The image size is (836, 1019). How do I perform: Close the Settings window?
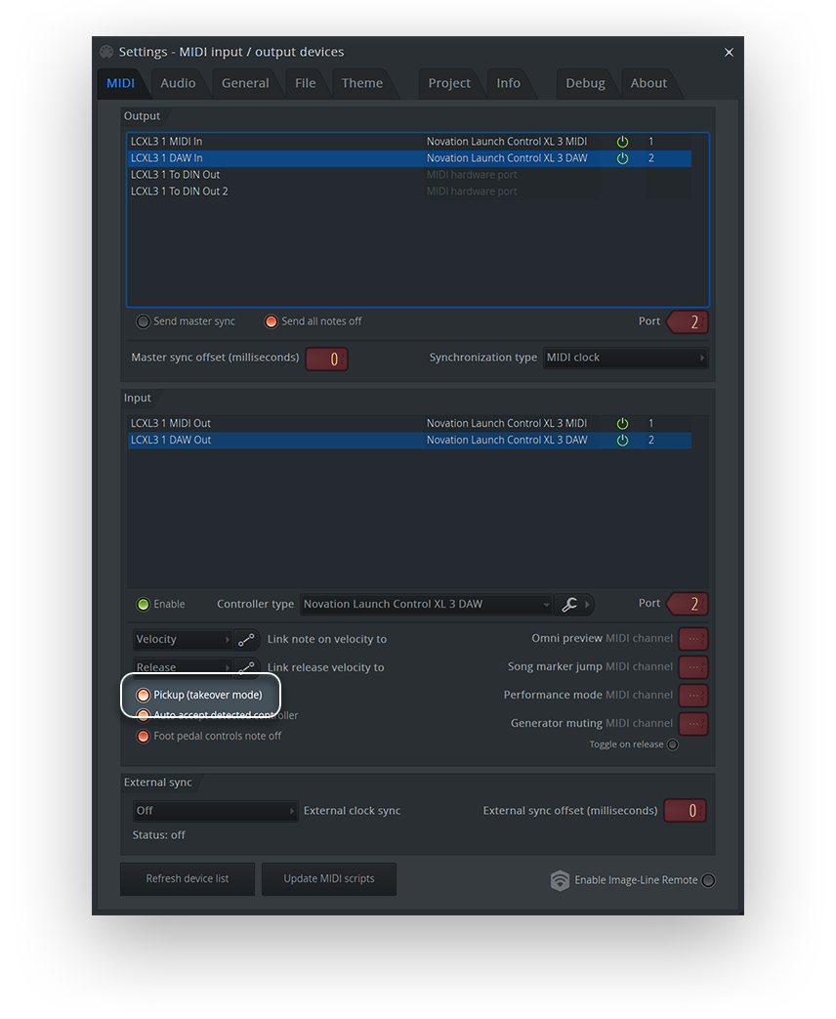coord(729,53)
